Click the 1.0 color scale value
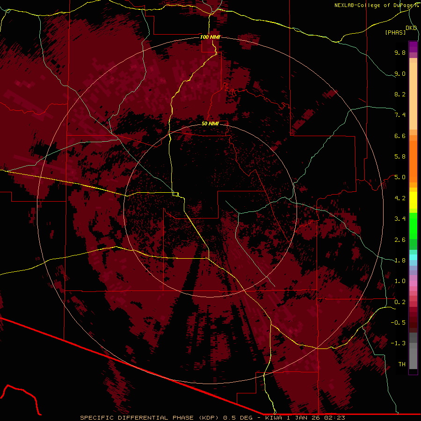 pos(400,281)
